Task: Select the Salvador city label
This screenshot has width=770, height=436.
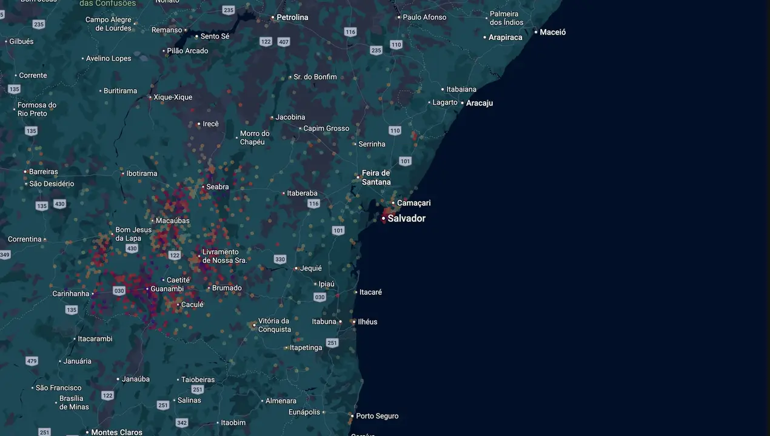Action: [x=406, y=219]
